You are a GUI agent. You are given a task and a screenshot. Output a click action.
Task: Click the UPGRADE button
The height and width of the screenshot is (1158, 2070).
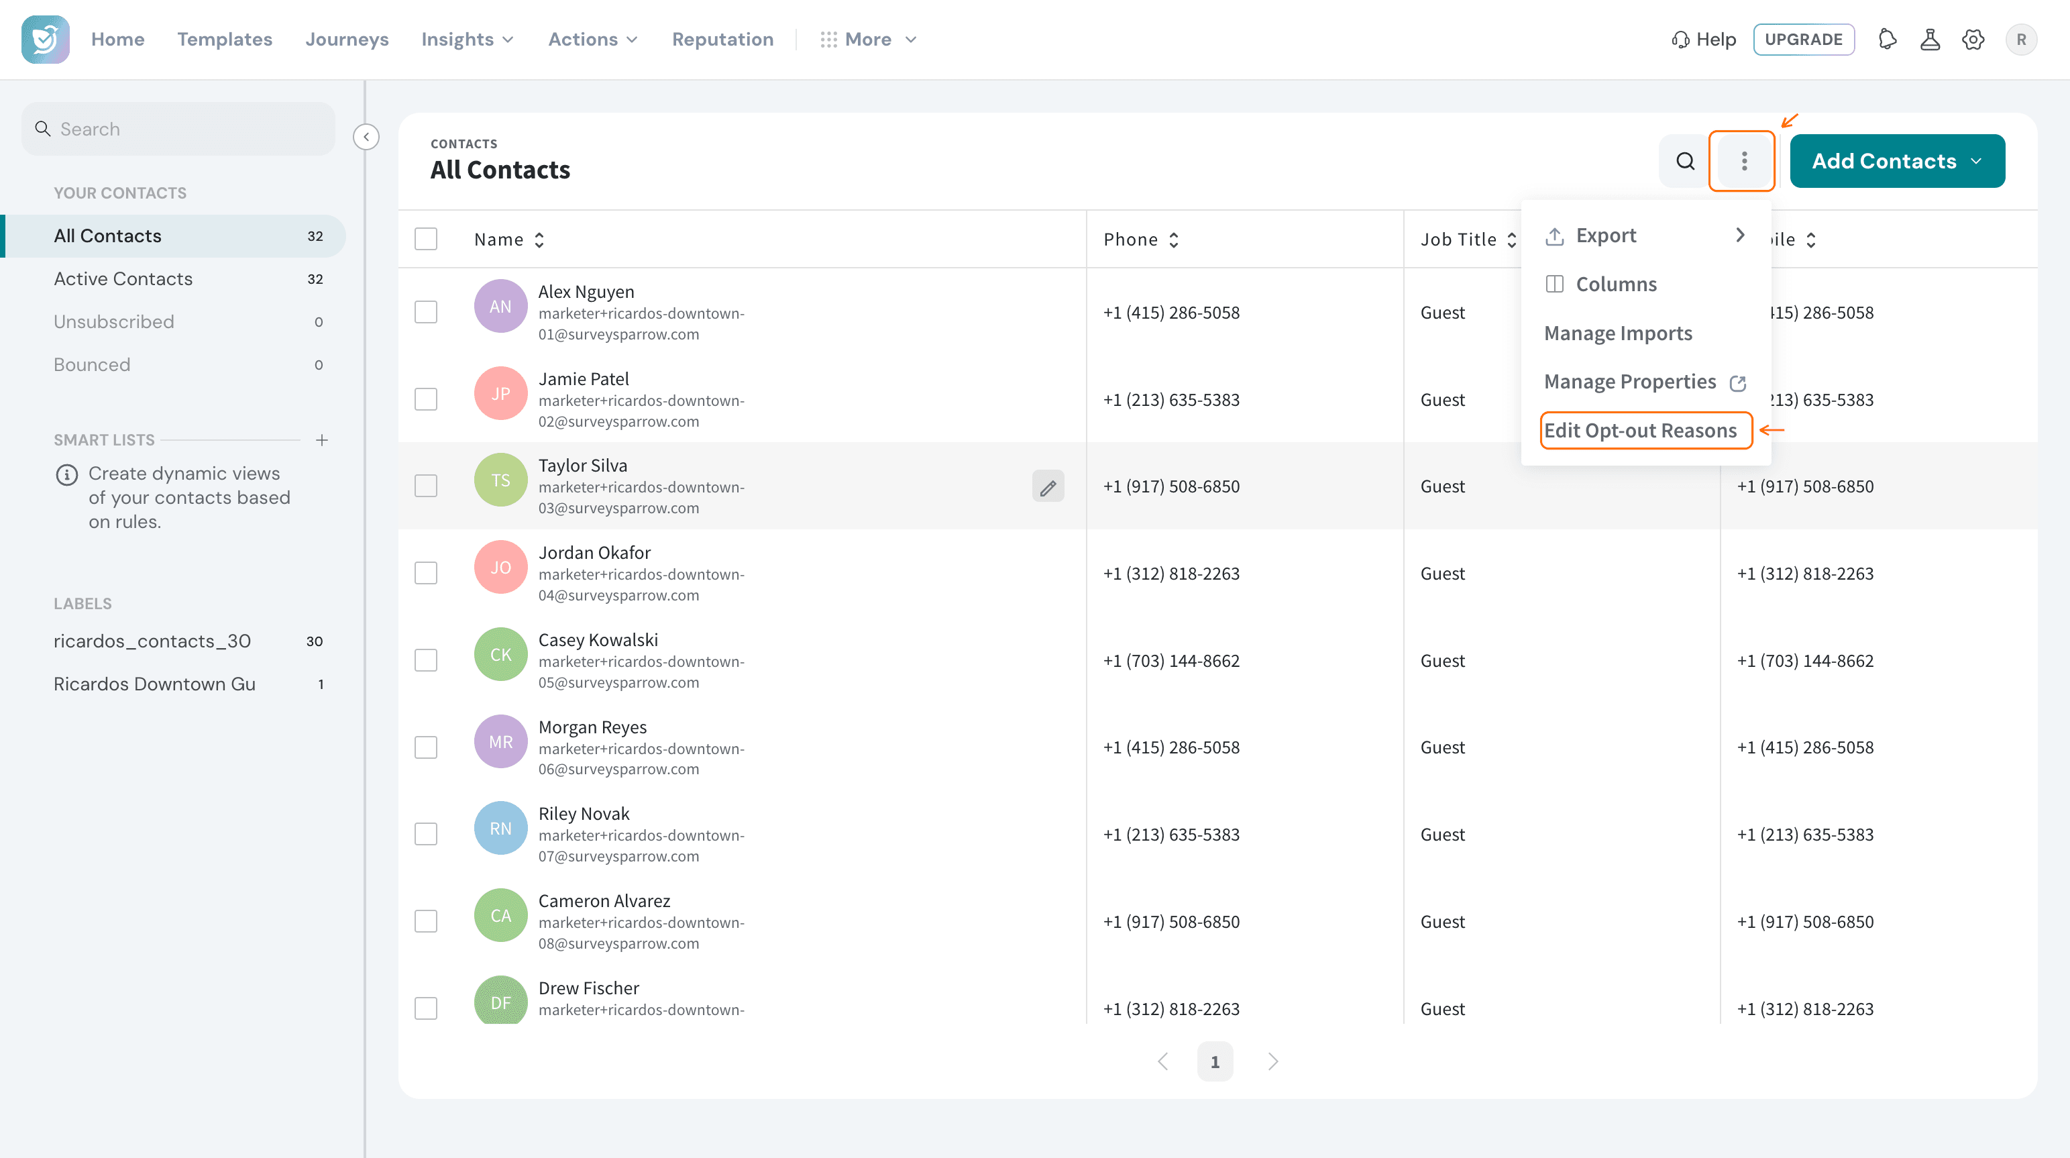click(x=1803, y=40)
